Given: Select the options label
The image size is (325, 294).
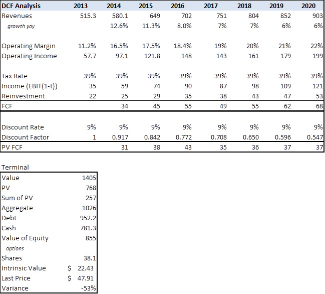Looking at the screenshot, I should click(x=15, y=248).
